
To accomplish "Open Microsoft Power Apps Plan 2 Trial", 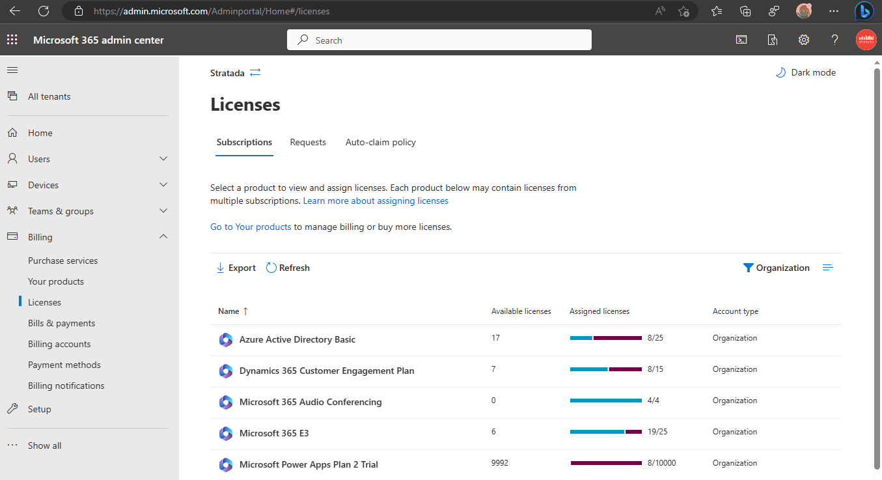I will click(x=309, y=464).
